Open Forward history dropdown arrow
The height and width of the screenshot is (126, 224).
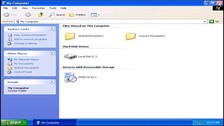[x=35, y=15]
